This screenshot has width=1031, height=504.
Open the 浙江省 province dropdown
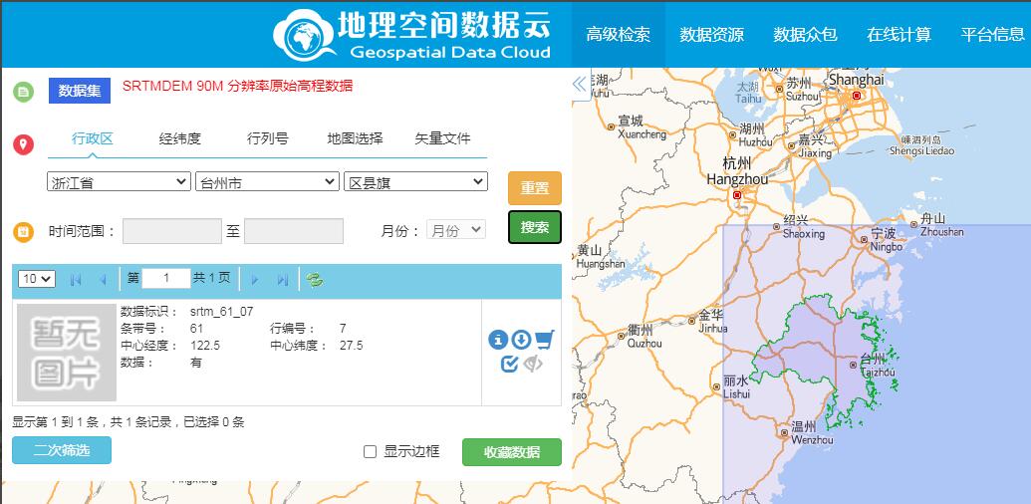(119, 182)
